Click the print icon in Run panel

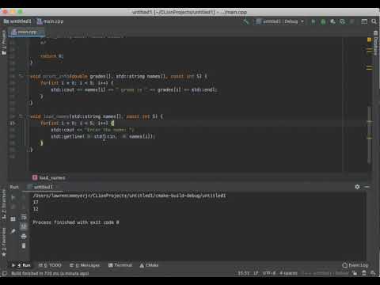point(24,236)
